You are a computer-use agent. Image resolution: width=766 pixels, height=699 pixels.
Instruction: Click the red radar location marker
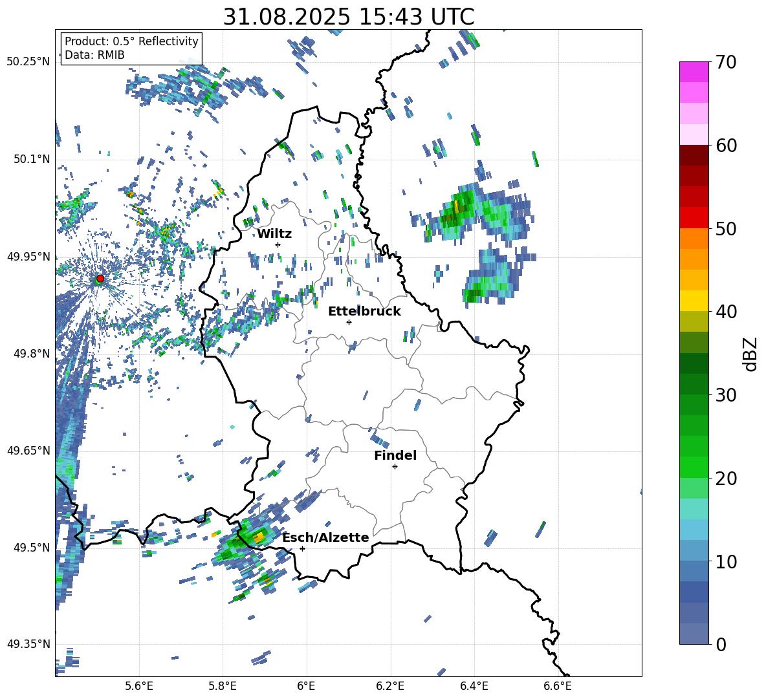pos(100,278)
